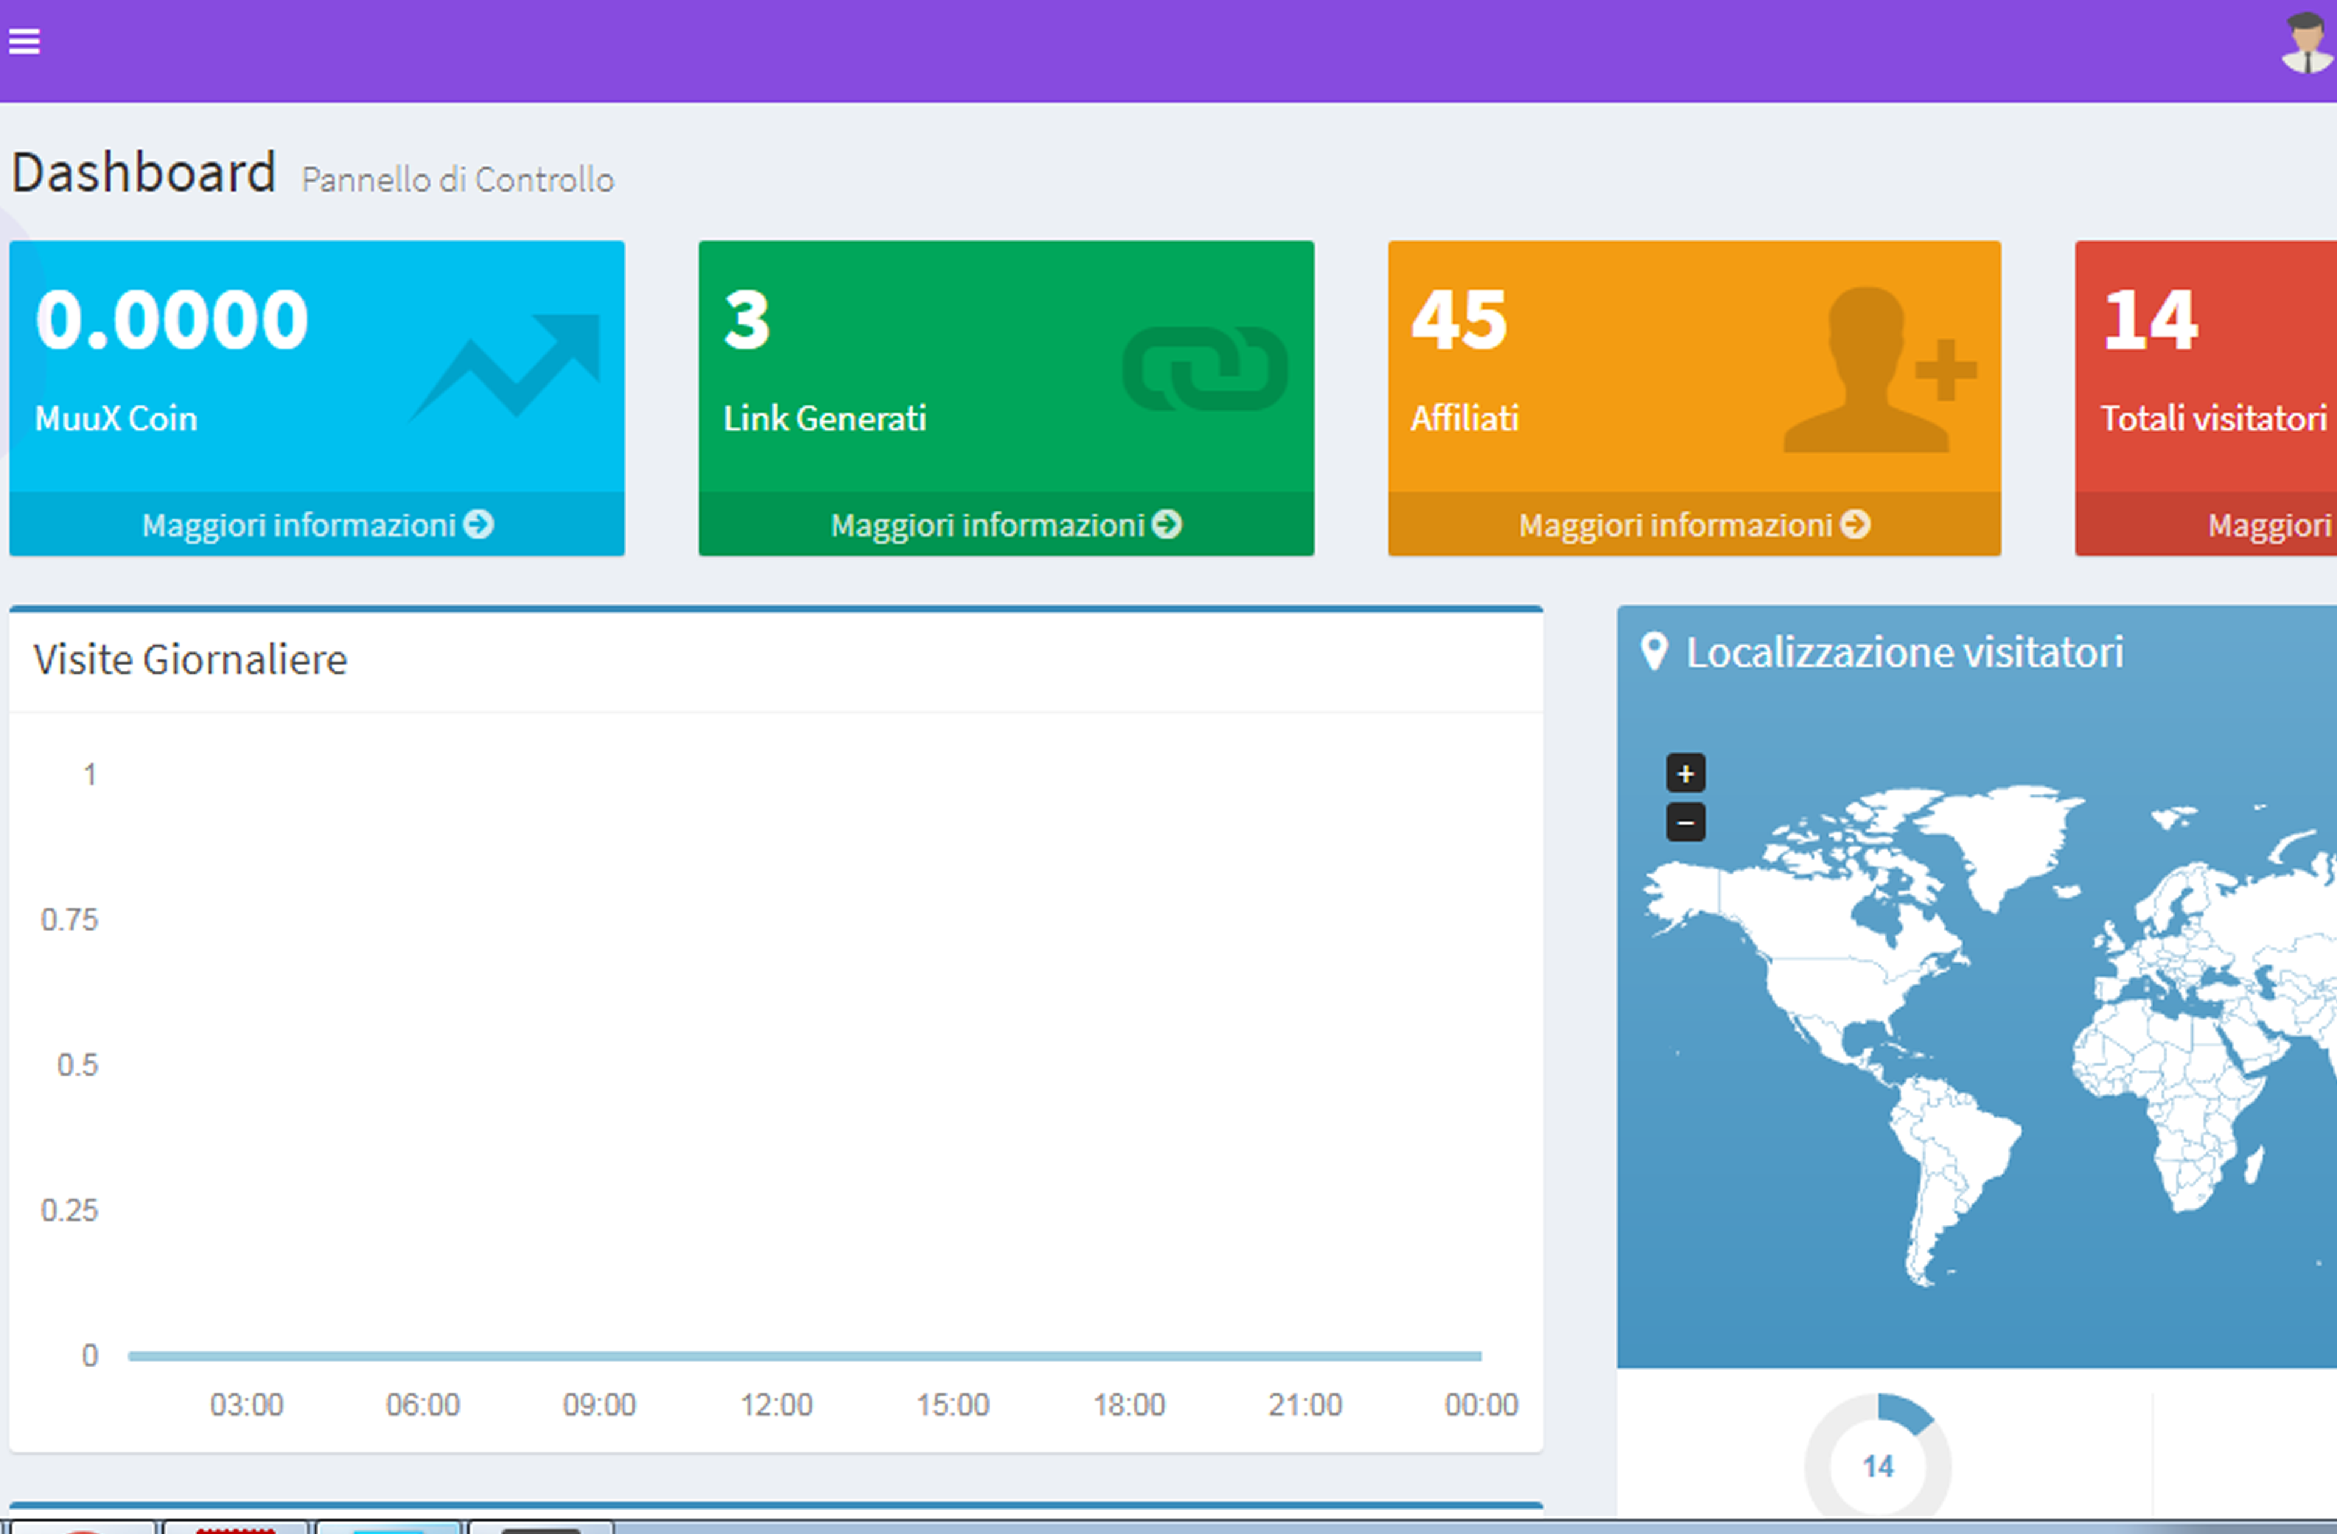
Task: Click the 0.5 y-axis label
Action: click(77, 1065)
